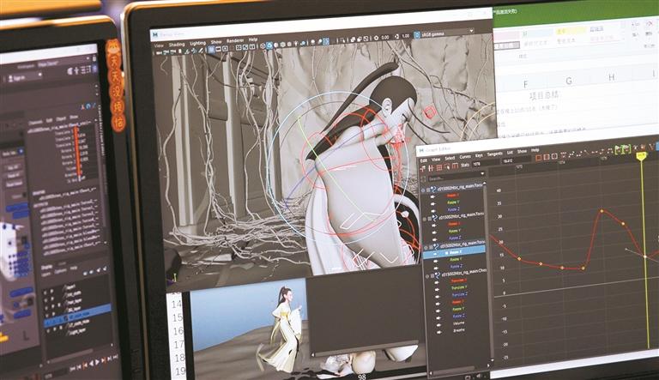Toggle the resolution gate icon in viewport toolbar
The height and width of the screenshot is (380, 659).
click(x=225, y=48)
